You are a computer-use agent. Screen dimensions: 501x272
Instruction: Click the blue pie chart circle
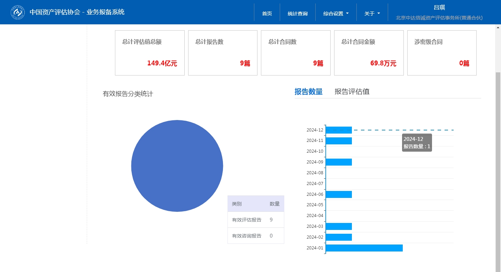(x=177, y=166)
